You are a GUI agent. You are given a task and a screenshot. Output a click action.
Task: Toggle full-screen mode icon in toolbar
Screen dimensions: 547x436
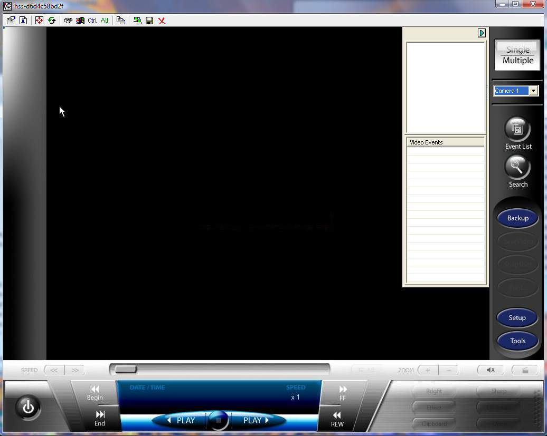point(39,21)
